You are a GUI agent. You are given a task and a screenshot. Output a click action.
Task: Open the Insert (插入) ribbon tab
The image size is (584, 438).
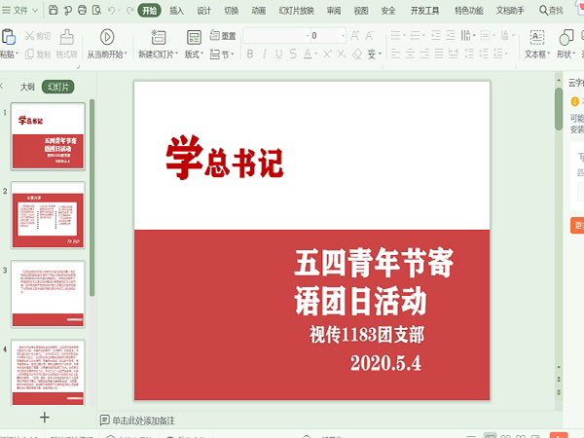click(x=176, y=11)
